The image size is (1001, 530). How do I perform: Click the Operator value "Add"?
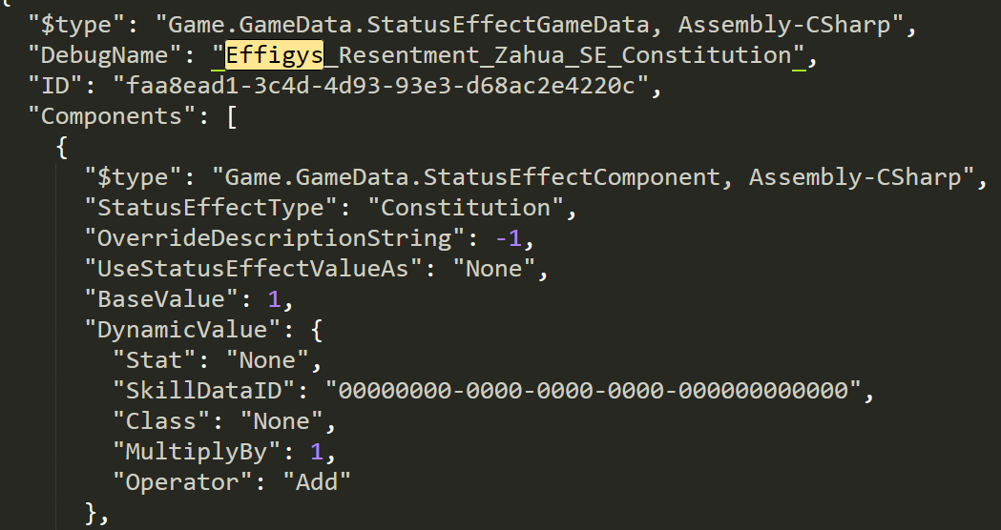(x=317, y=482)
